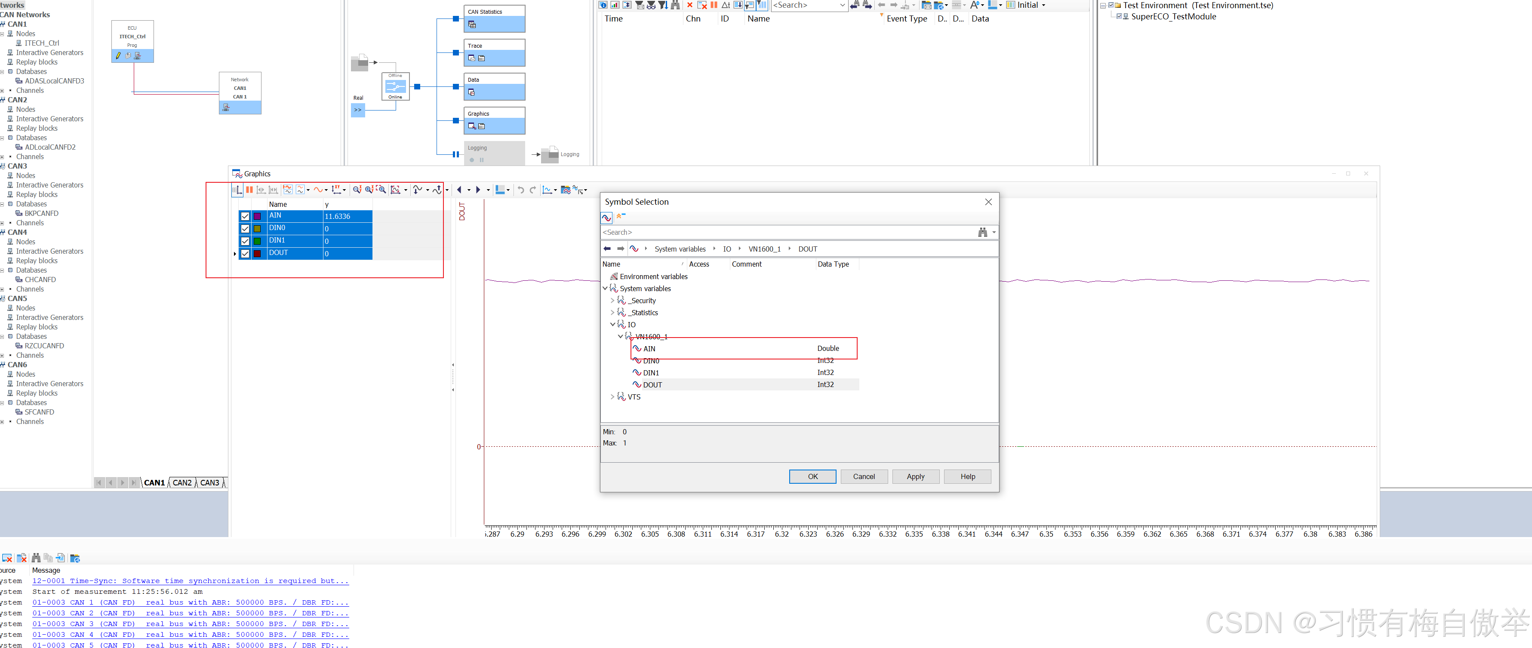The width and height of the screenshot is (1532, 648).
Task: Click the orange pause button in Graphics toolbar
Action: [x=249, y=190]
